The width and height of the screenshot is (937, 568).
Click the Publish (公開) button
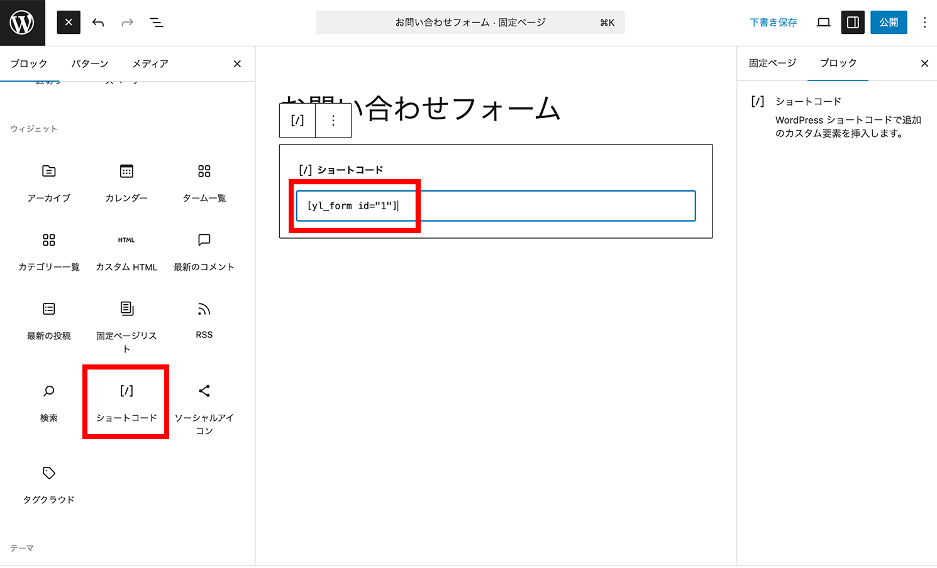pos(888,23)
